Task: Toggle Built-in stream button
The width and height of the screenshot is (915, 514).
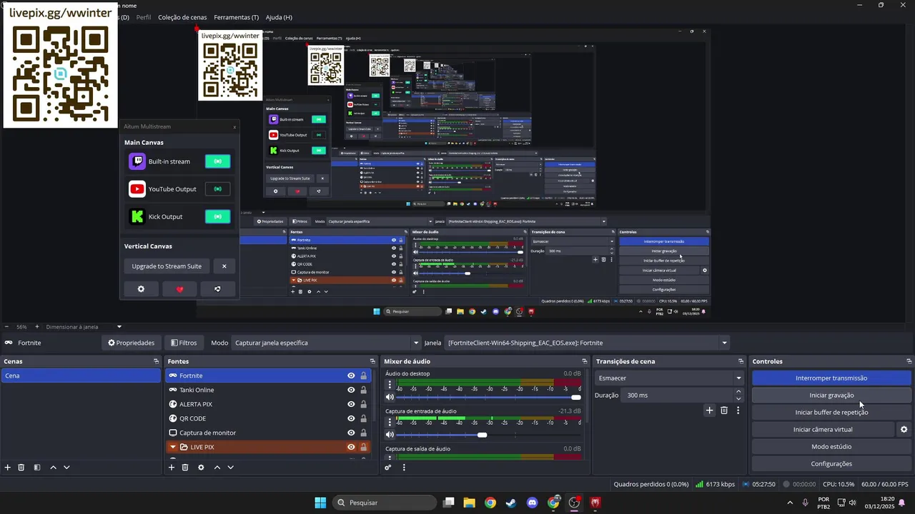Action: (x=217, y=161)
